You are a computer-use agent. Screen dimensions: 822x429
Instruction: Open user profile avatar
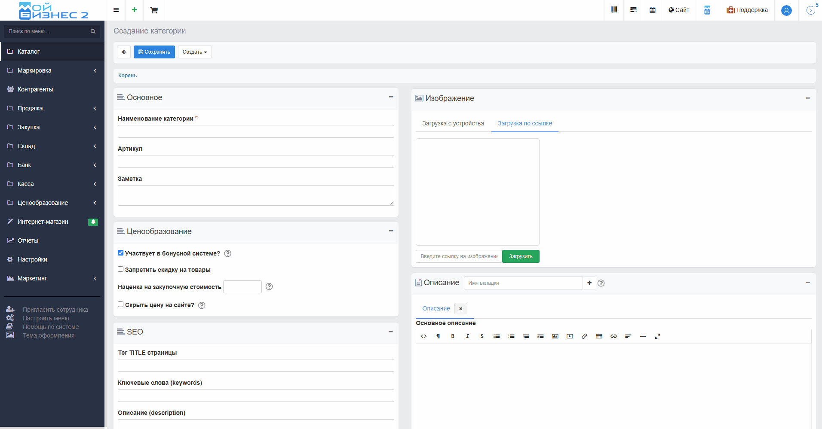[786, 10]
